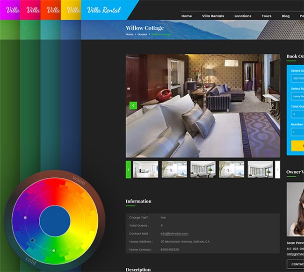304x272 pixels.
Task: Click the Charge Tax value Yes
Action: [163, 218]
